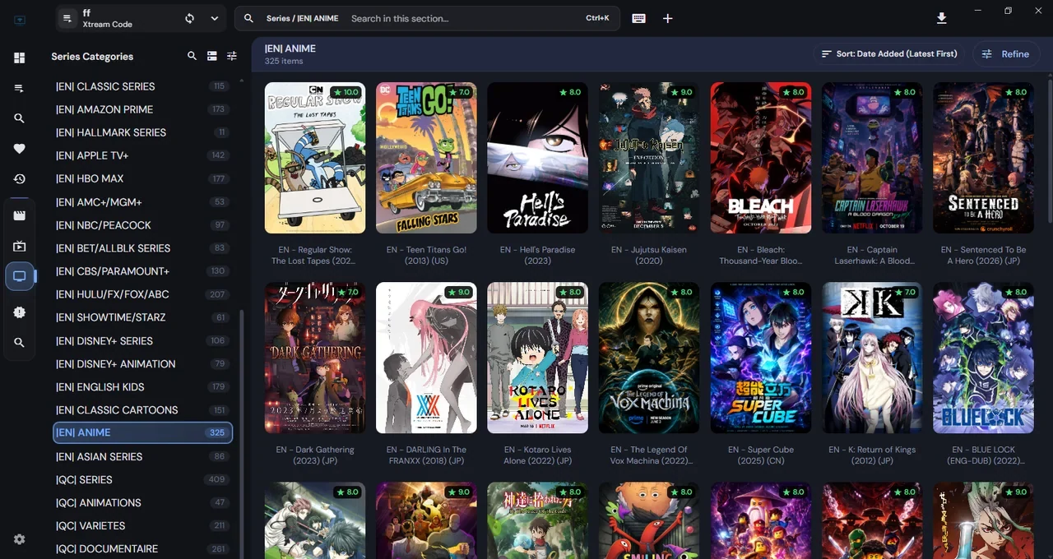The width and height of the screenshot is (1053, 559).
Task: Toggle the category list layout view icon
Action: tap(212, 56)
